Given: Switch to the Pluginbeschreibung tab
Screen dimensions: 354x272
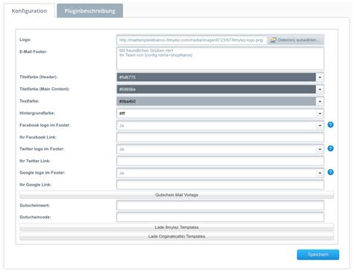Looking at the screenshot, I should (90, 11).
